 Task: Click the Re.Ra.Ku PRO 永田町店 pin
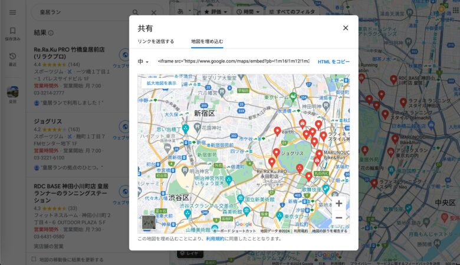272,162
